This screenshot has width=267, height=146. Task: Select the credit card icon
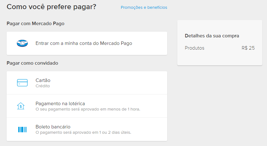(x=22, y=83)
